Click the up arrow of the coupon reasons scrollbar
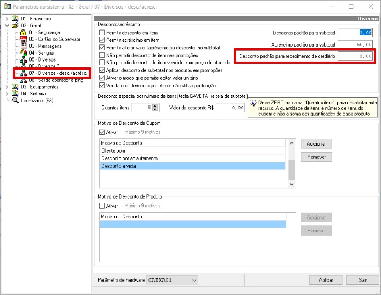 [292, 143]
